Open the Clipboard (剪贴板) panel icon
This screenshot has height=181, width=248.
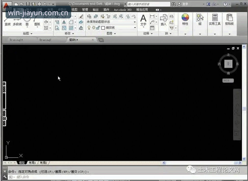point(229,17)
